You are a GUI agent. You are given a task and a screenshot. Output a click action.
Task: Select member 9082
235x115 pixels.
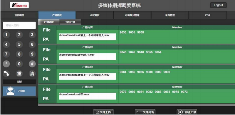[149, 92]
